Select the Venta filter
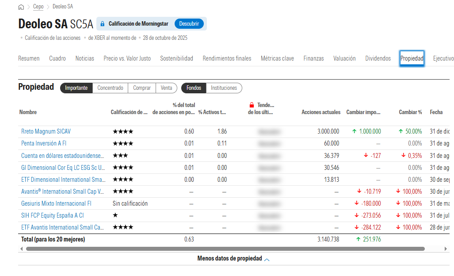The width and height of the screenshot is (454, 276). 167,88
